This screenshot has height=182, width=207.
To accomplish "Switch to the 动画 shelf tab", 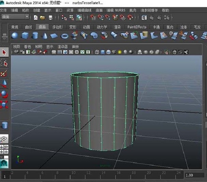I will [86, 27].
